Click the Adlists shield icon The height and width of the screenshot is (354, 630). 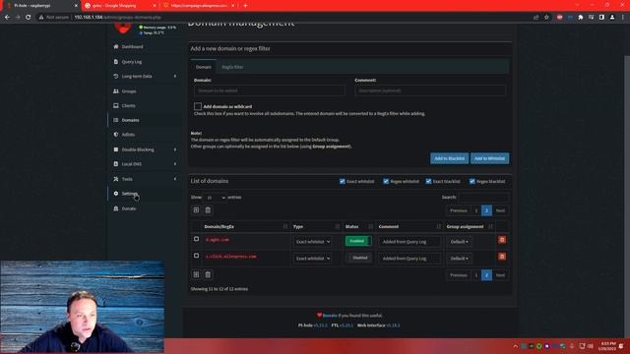[x=116, y=135]
